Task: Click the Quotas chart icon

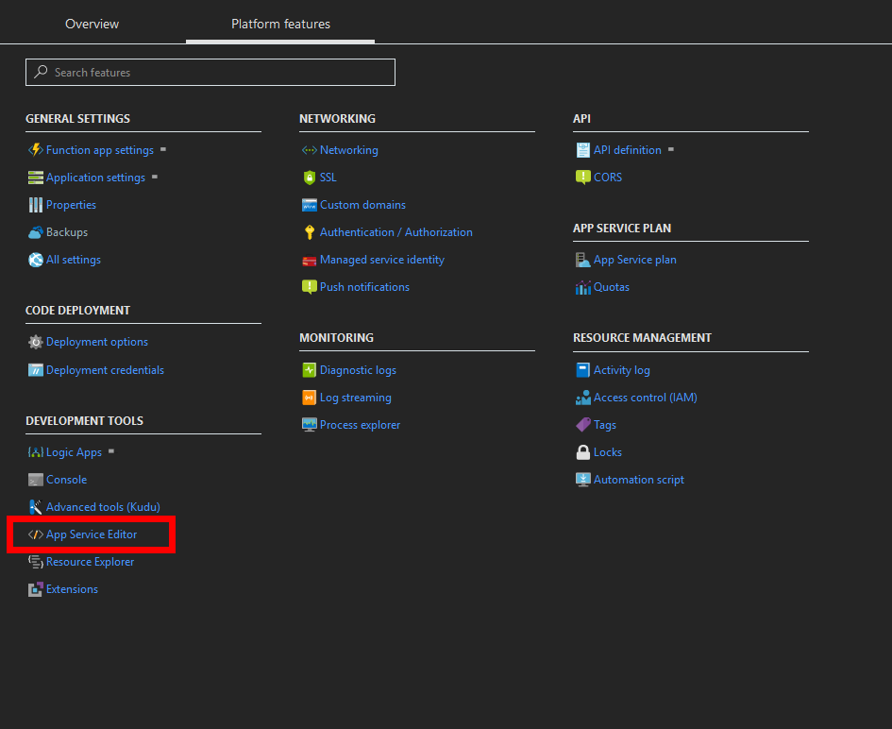Action: click(x=583, y=287)
